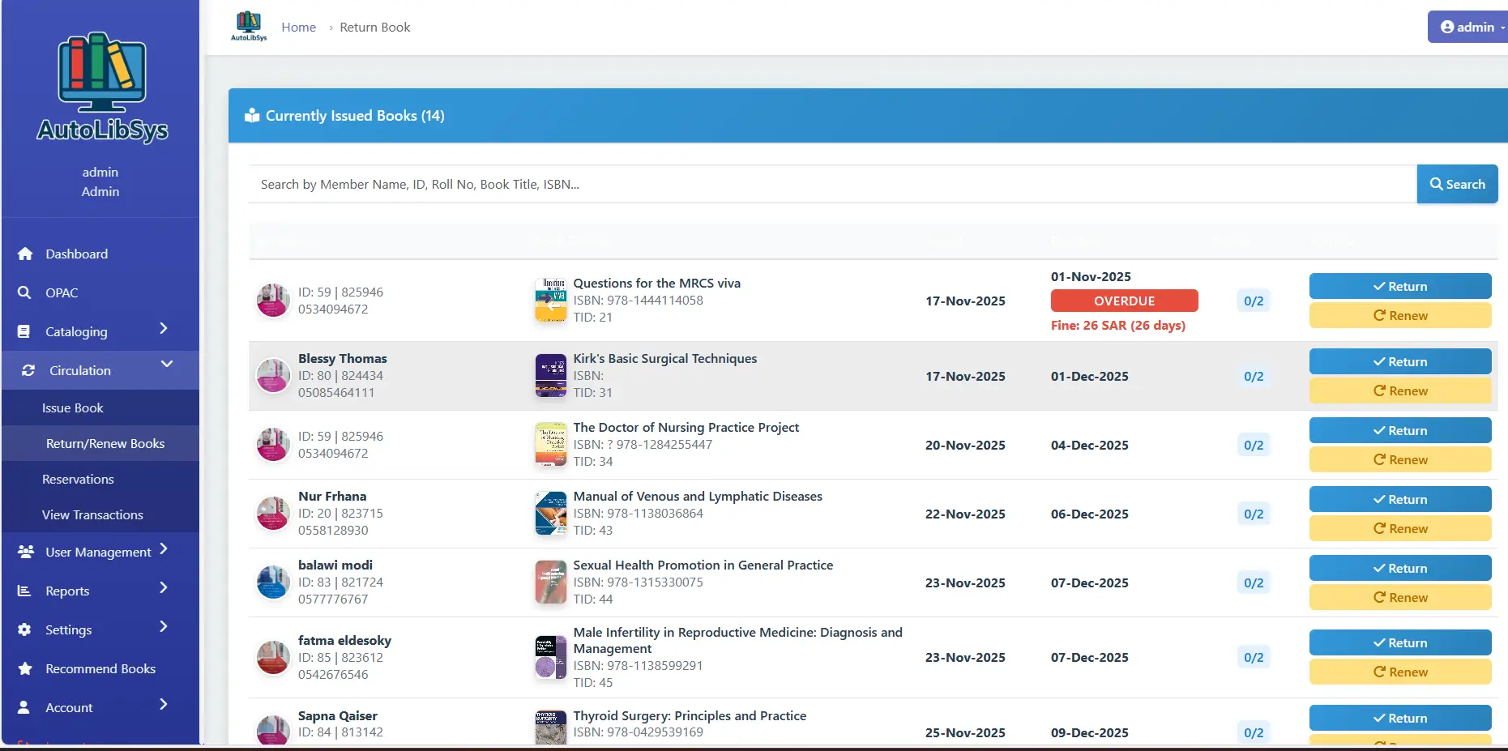Viewport: 1508px width, 751px height.
Task: Renew Manual of Venous and Lymphatic Diseases
Action: [1399, 529]
